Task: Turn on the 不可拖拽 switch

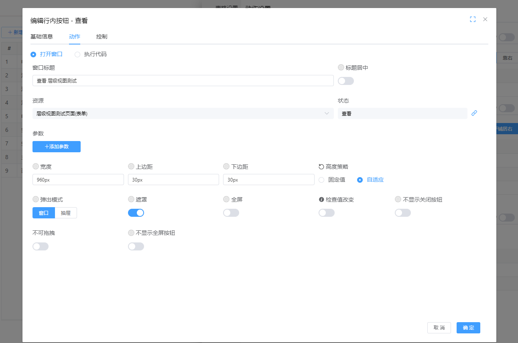Action: 41,246
